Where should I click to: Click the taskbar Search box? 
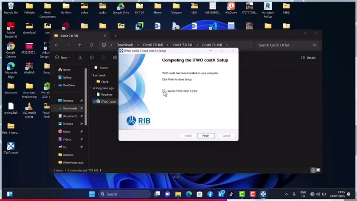click(x=125, y=194)
